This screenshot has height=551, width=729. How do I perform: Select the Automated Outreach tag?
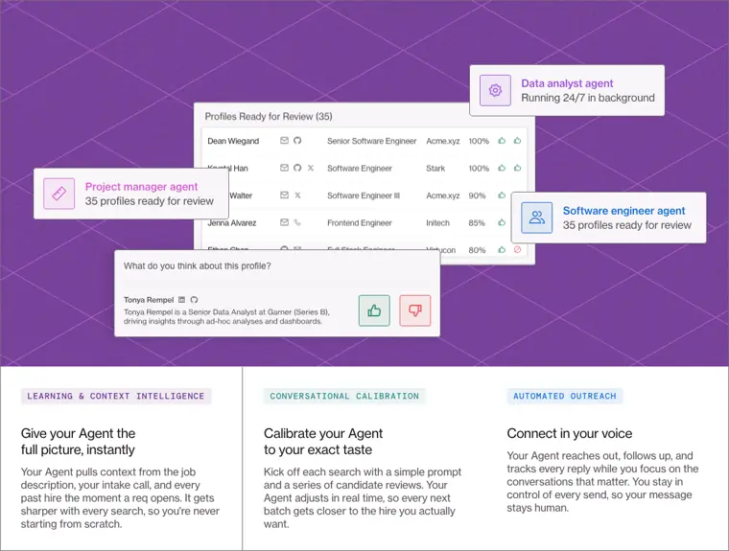coord(565,397)
